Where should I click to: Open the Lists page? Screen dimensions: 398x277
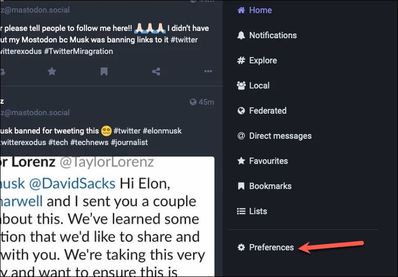pos(252,211)
